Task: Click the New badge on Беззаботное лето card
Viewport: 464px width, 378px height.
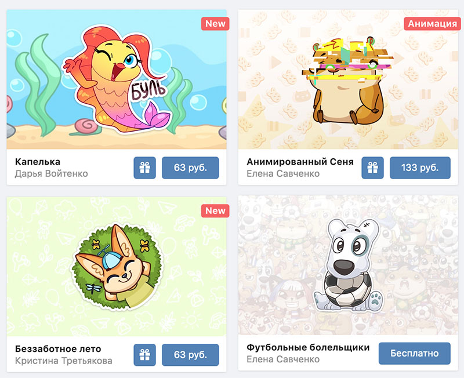Action: (x=215, y=211)
